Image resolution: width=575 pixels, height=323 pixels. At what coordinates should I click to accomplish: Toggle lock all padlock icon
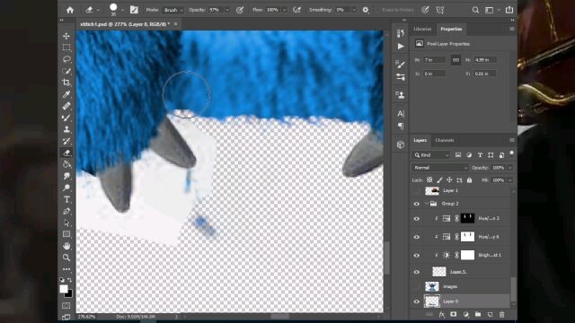coord(469,180)
